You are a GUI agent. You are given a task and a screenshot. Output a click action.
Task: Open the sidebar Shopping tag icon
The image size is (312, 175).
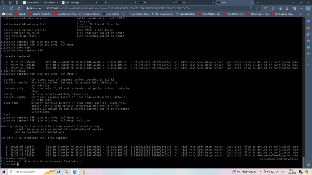308,21
